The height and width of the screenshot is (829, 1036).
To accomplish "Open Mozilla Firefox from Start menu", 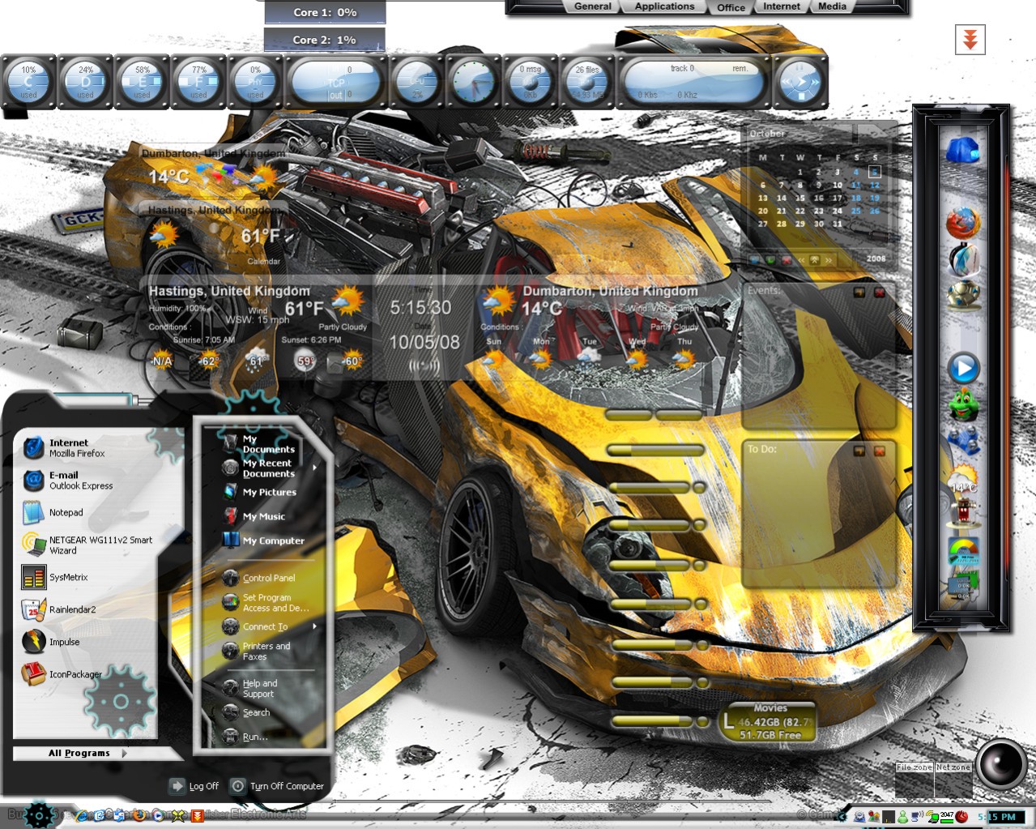I will click(77, 448).
